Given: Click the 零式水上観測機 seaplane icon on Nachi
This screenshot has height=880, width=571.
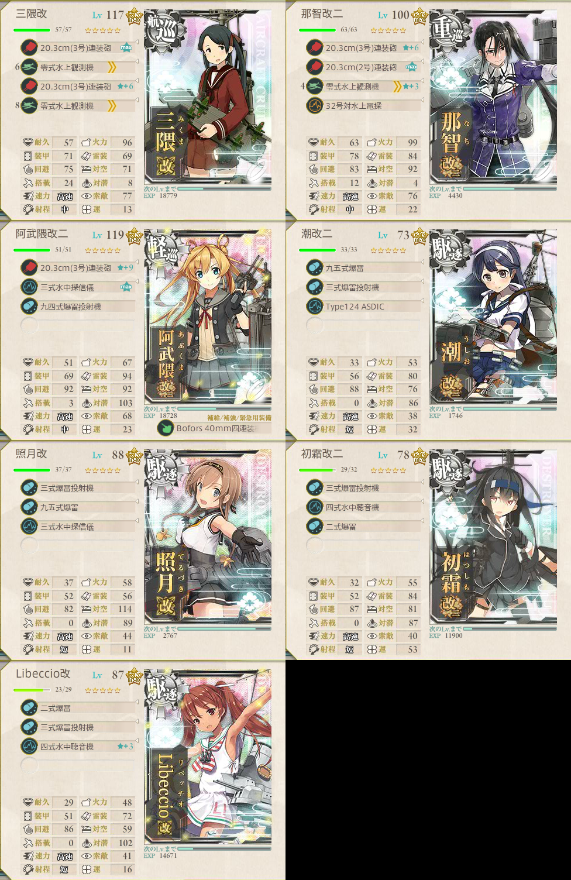Looking at the screenshot, I should (x=315, y=87).
